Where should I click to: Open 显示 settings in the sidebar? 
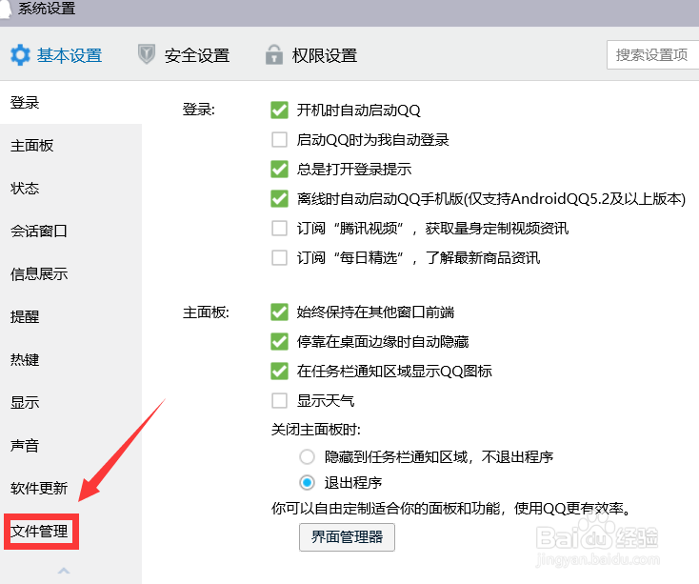point(25,402)
